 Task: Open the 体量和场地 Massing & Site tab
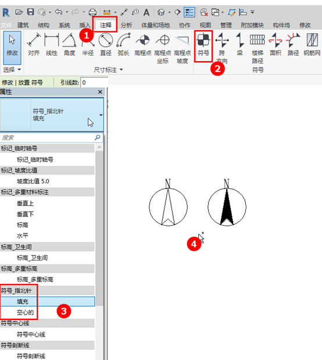tap(155, 25)
